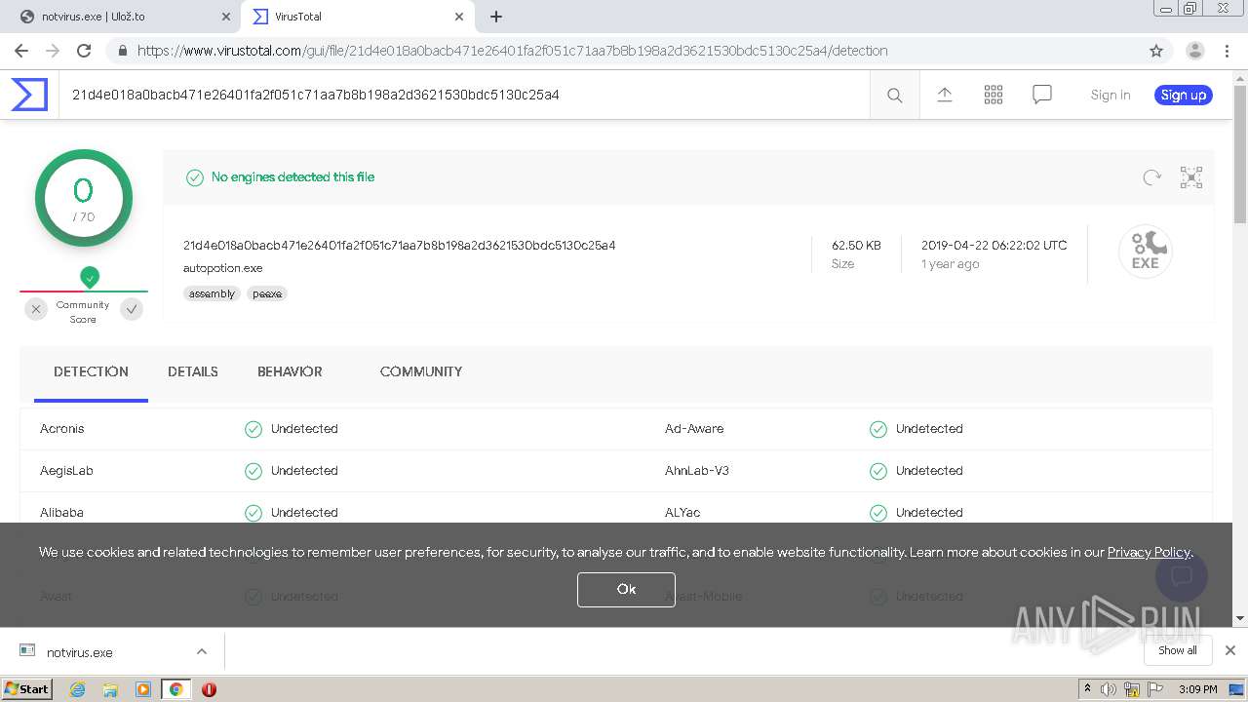The image size is (1248, 702).
Task: Click the Sign in link
Action: pyautogui.click(x=1111, y=95)
